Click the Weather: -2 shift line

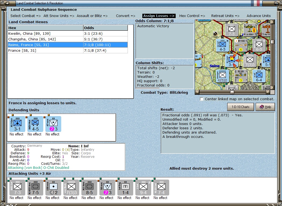point(148,77)
